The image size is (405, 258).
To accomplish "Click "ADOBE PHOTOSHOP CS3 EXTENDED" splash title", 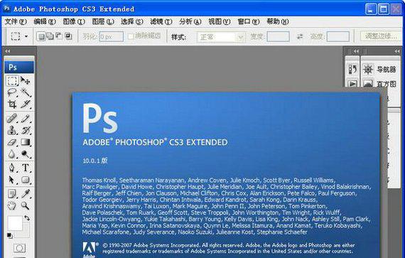I will (x=155, y=142).
